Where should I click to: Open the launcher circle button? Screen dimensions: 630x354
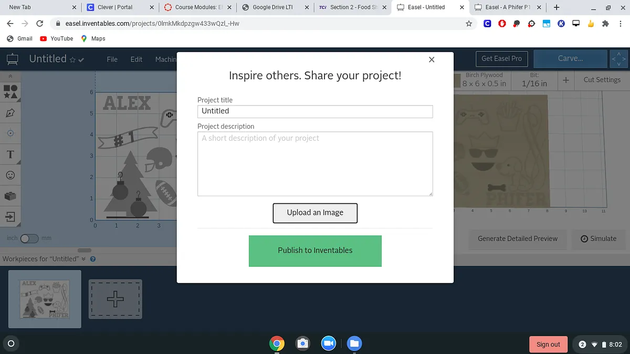pyautogui.click(x=11, y=344)
